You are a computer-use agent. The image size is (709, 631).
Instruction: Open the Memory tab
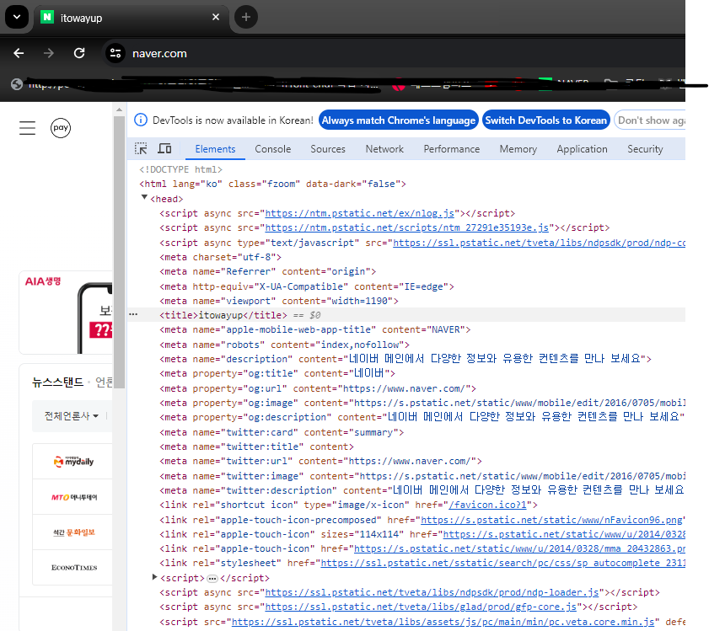(x=518, y=149)
